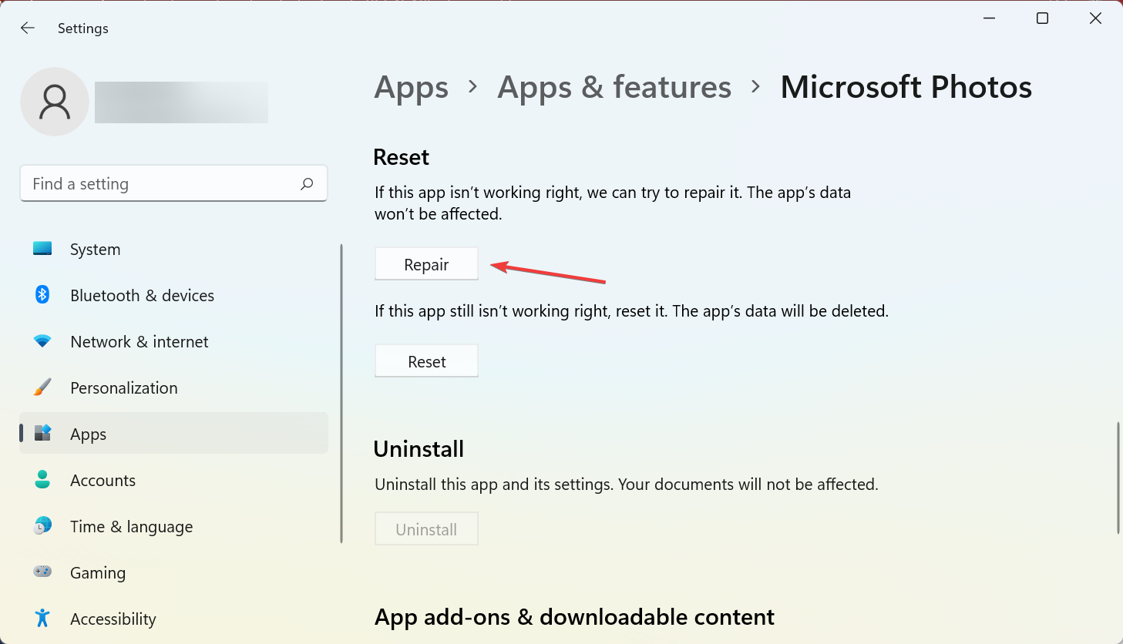Click the Accessibility figure icon
Viewport: 1123px width, 644px height.
(x=42, y=619)
